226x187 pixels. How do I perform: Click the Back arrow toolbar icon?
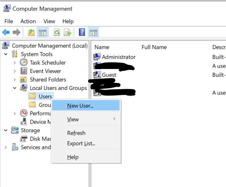tap(6, 32)
